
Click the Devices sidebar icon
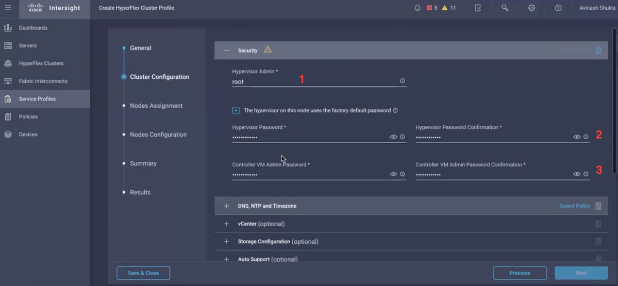[x=8, y=134]
